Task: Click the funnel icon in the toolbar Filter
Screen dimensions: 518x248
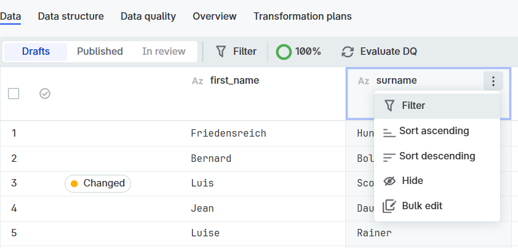Action: coord(221,52)
